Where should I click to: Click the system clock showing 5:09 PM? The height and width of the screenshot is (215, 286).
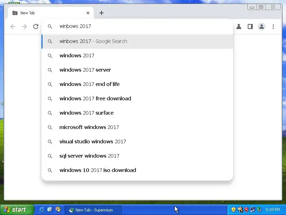273,210
